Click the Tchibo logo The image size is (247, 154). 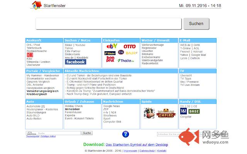(110, 53)
